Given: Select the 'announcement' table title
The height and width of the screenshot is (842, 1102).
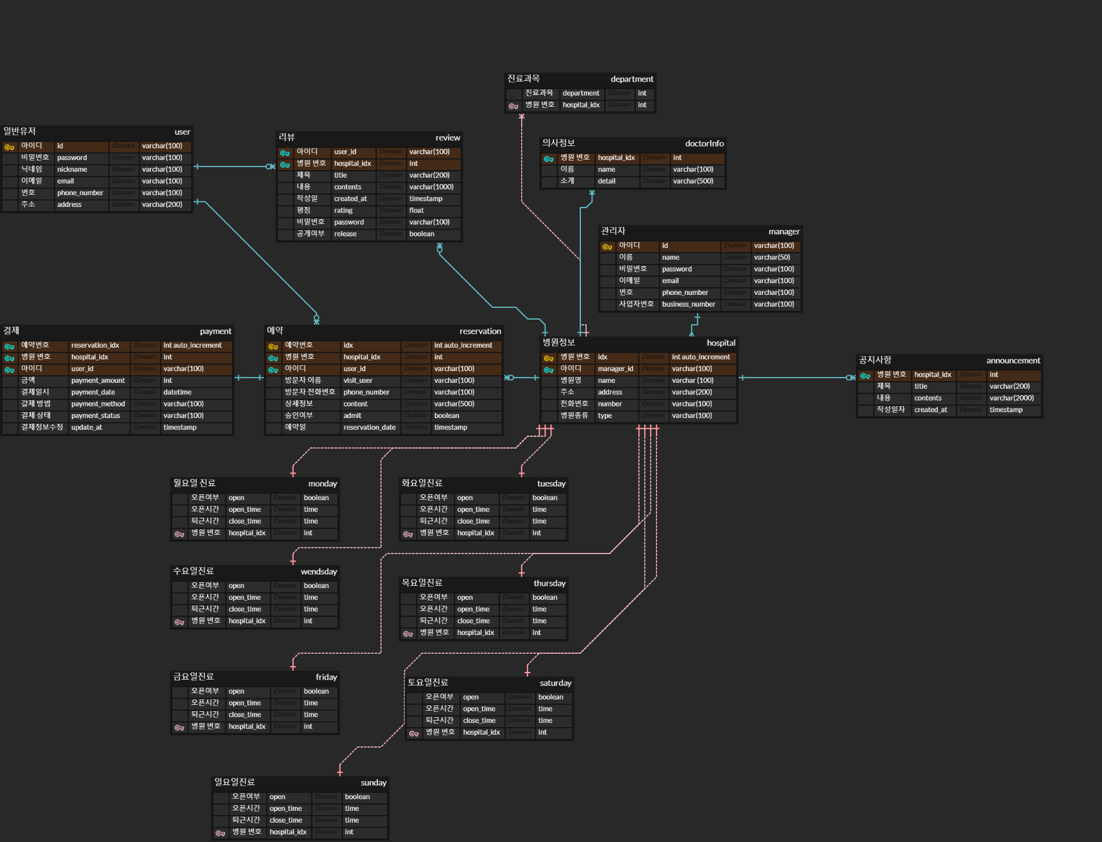Looking at the screenshot, I should click(1013, 361).
